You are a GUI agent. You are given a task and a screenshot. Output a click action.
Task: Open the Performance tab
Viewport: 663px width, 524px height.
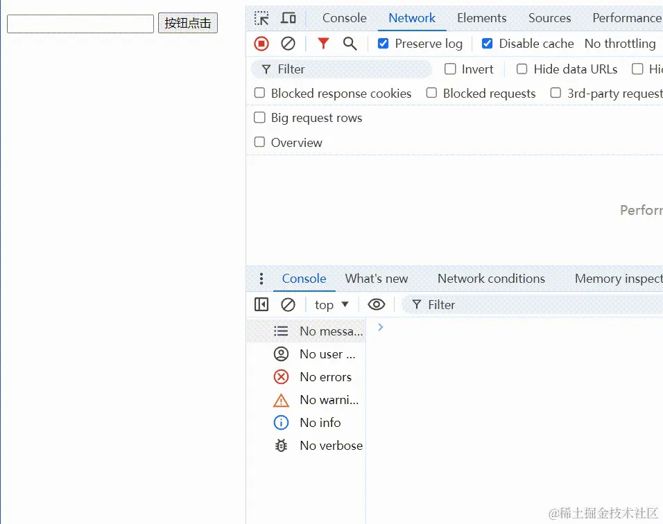[627, 18]
